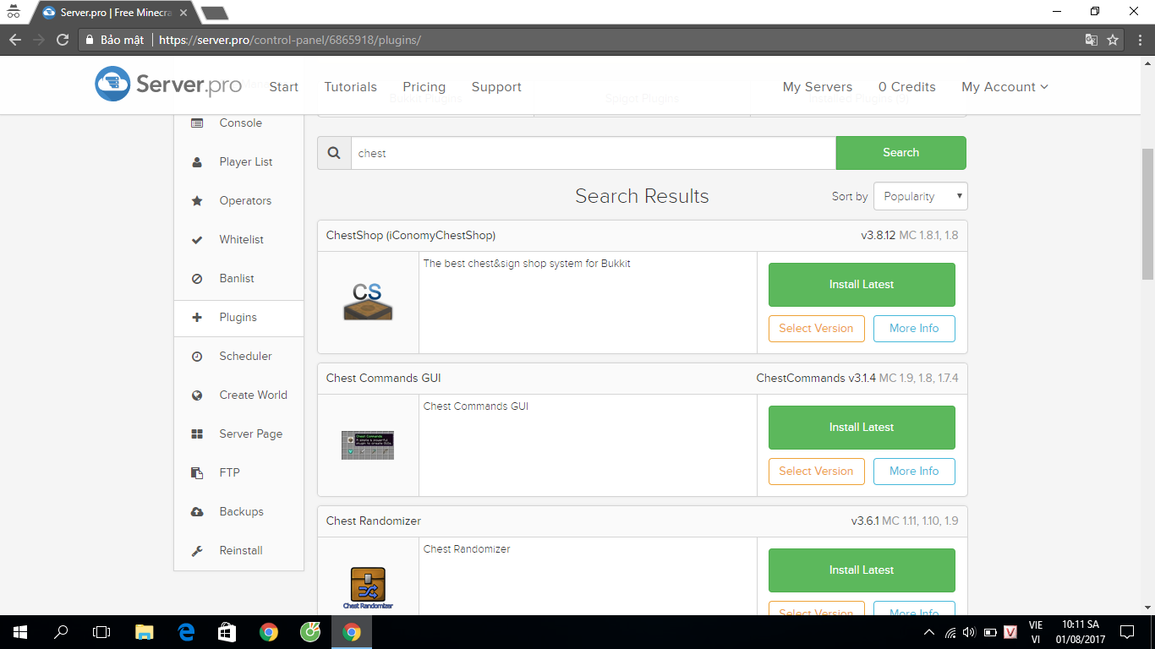Click the ChestShop (iConomyChestShop) title
Viewport: 1155px width, 649px height.
pos(411,236)
